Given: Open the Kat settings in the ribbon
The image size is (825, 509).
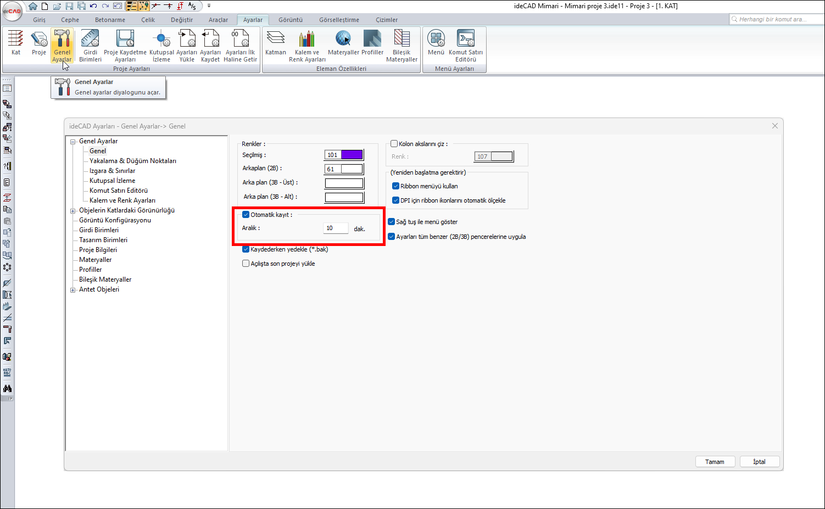Looking at the screenshot, I should (15, 43).
